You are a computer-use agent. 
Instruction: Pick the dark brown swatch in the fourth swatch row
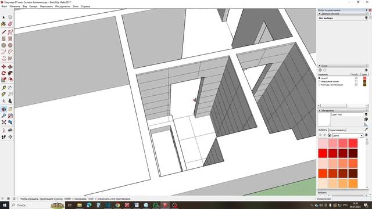353,174
